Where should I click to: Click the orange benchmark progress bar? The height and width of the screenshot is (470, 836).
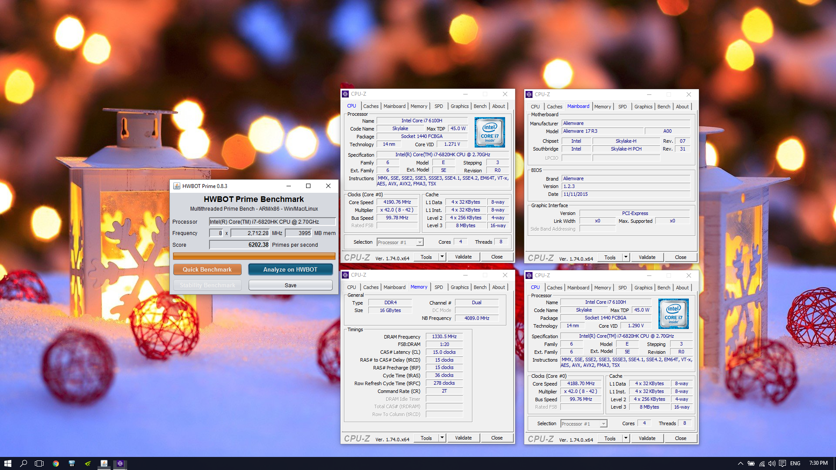[x=254, y=256]
